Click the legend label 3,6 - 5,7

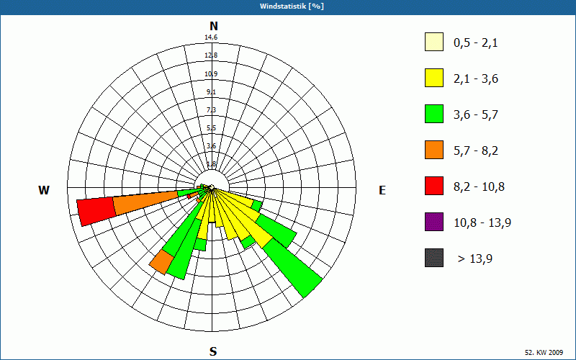476,115
